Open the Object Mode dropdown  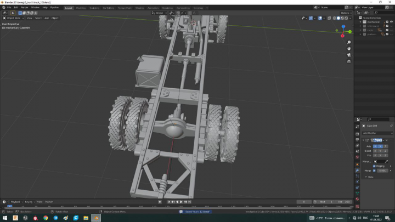click(x=13, y=18)
